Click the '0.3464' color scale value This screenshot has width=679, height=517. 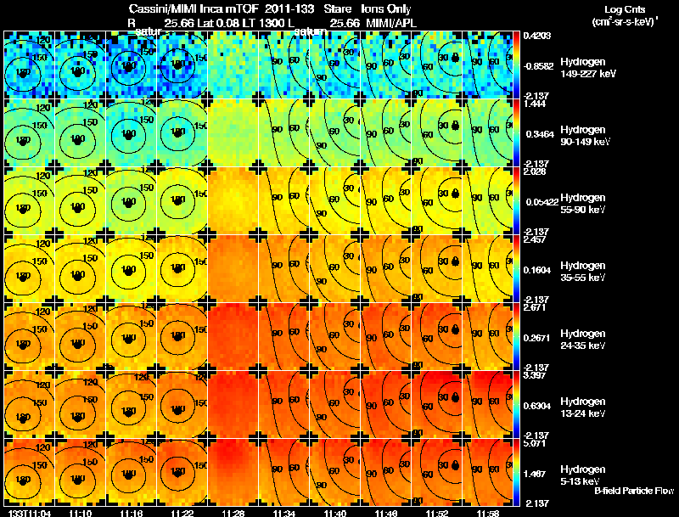(x=540, y=134)
